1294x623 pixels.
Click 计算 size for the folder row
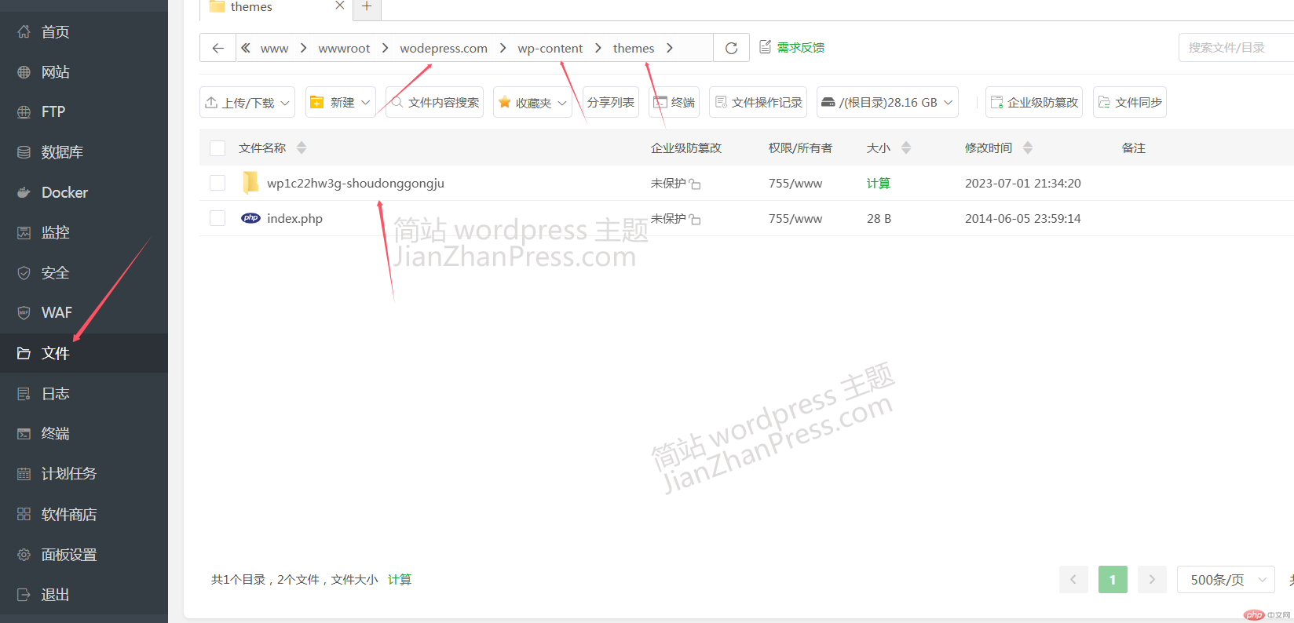pos(878,183)
